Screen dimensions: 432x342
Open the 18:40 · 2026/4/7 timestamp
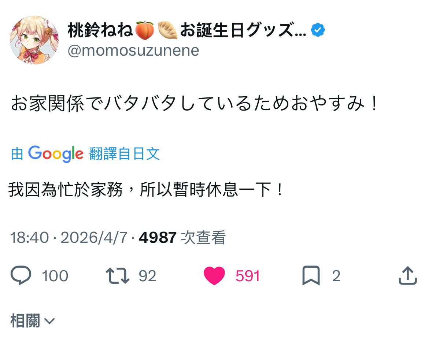click(x=69, y=238)
